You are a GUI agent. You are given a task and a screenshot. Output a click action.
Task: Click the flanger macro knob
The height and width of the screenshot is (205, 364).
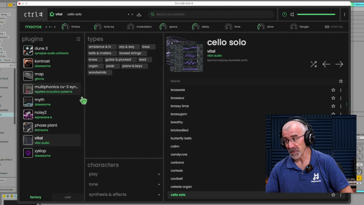point(294,27)
